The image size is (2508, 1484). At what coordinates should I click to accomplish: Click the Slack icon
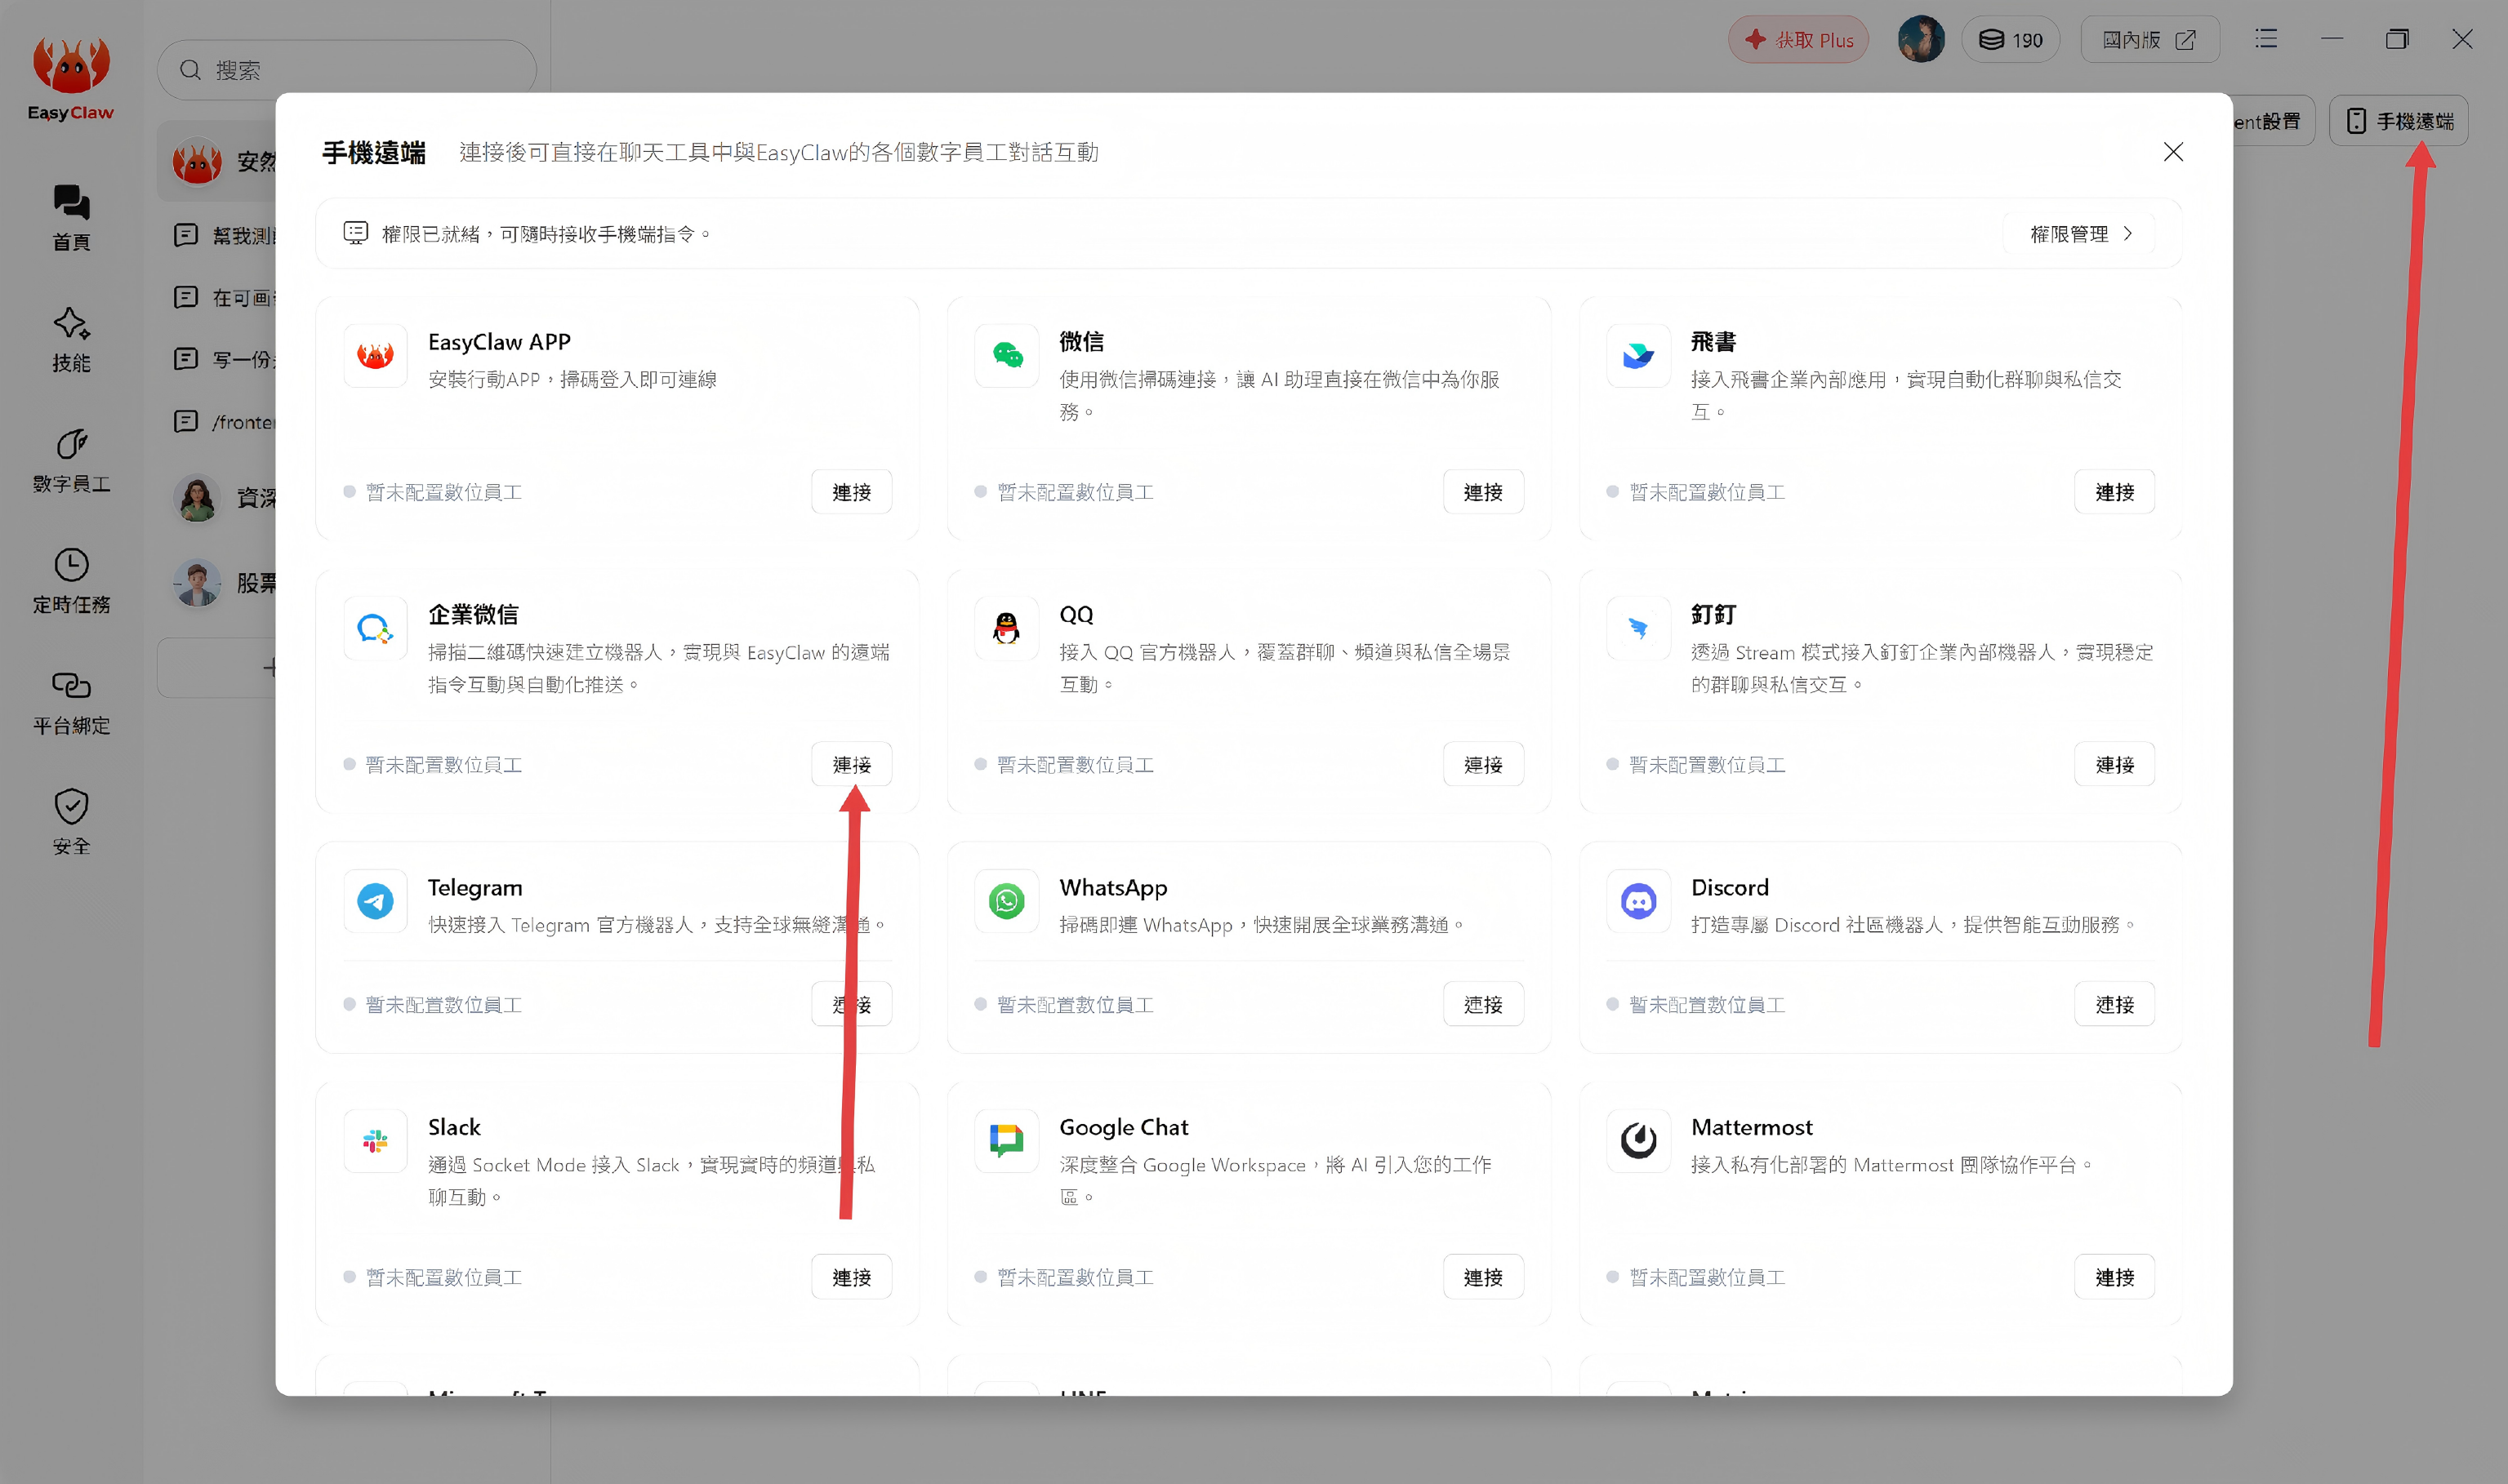(375, 1141)
